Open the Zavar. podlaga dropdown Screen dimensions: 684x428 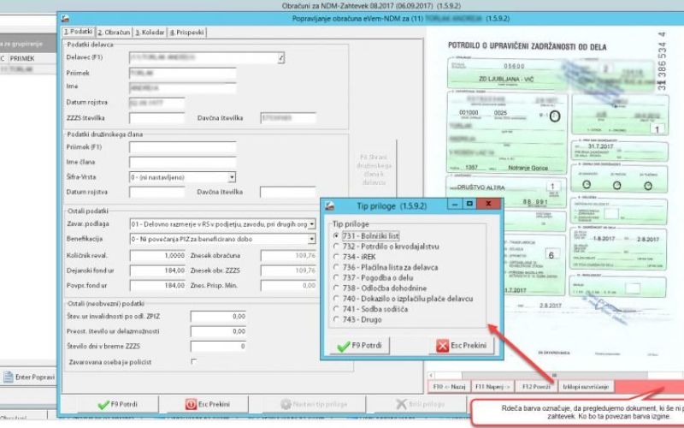pyautogui.click(x=311, y=224)
